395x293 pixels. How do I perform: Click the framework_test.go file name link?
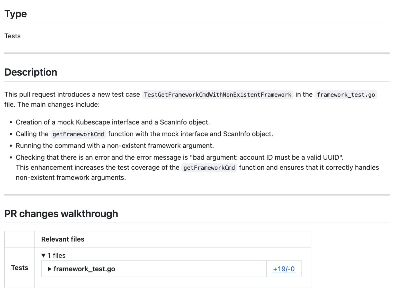coord(84,269)
